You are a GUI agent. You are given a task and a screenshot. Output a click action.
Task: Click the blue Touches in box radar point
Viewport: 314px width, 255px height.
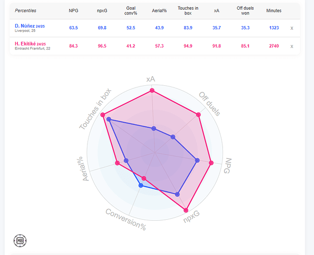click(x=108, y=120)
